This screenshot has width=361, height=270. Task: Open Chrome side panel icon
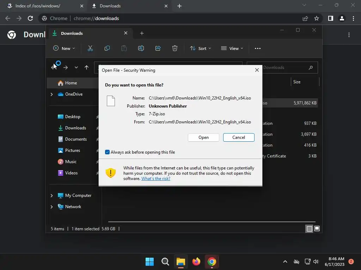pos(331,18)
